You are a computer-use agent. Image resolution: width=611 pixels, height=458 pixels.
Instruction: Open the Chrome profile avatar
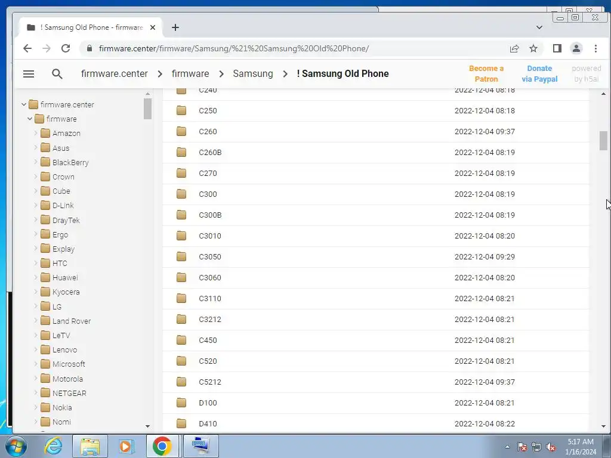576,48
